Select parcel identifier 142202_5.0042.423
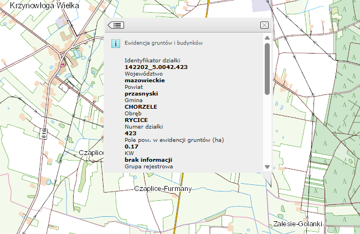 157,66
